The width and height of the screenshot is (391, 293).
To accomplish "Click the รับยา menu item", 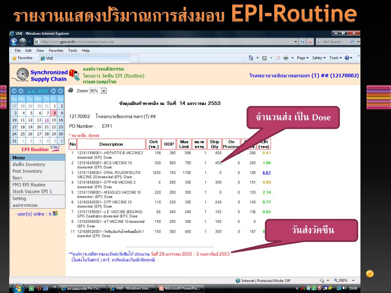I will coord(17,178).
